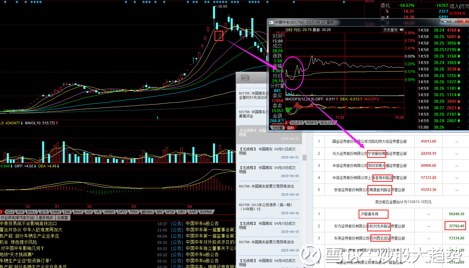Click the blue L marker on K-line chart
469x268 pixels.
pyautogui.click(x=158, y=117)
